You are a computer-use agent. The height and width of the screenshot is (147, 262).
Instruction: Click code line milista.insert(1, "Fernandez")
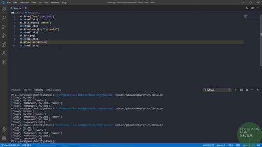coord(39,29)
